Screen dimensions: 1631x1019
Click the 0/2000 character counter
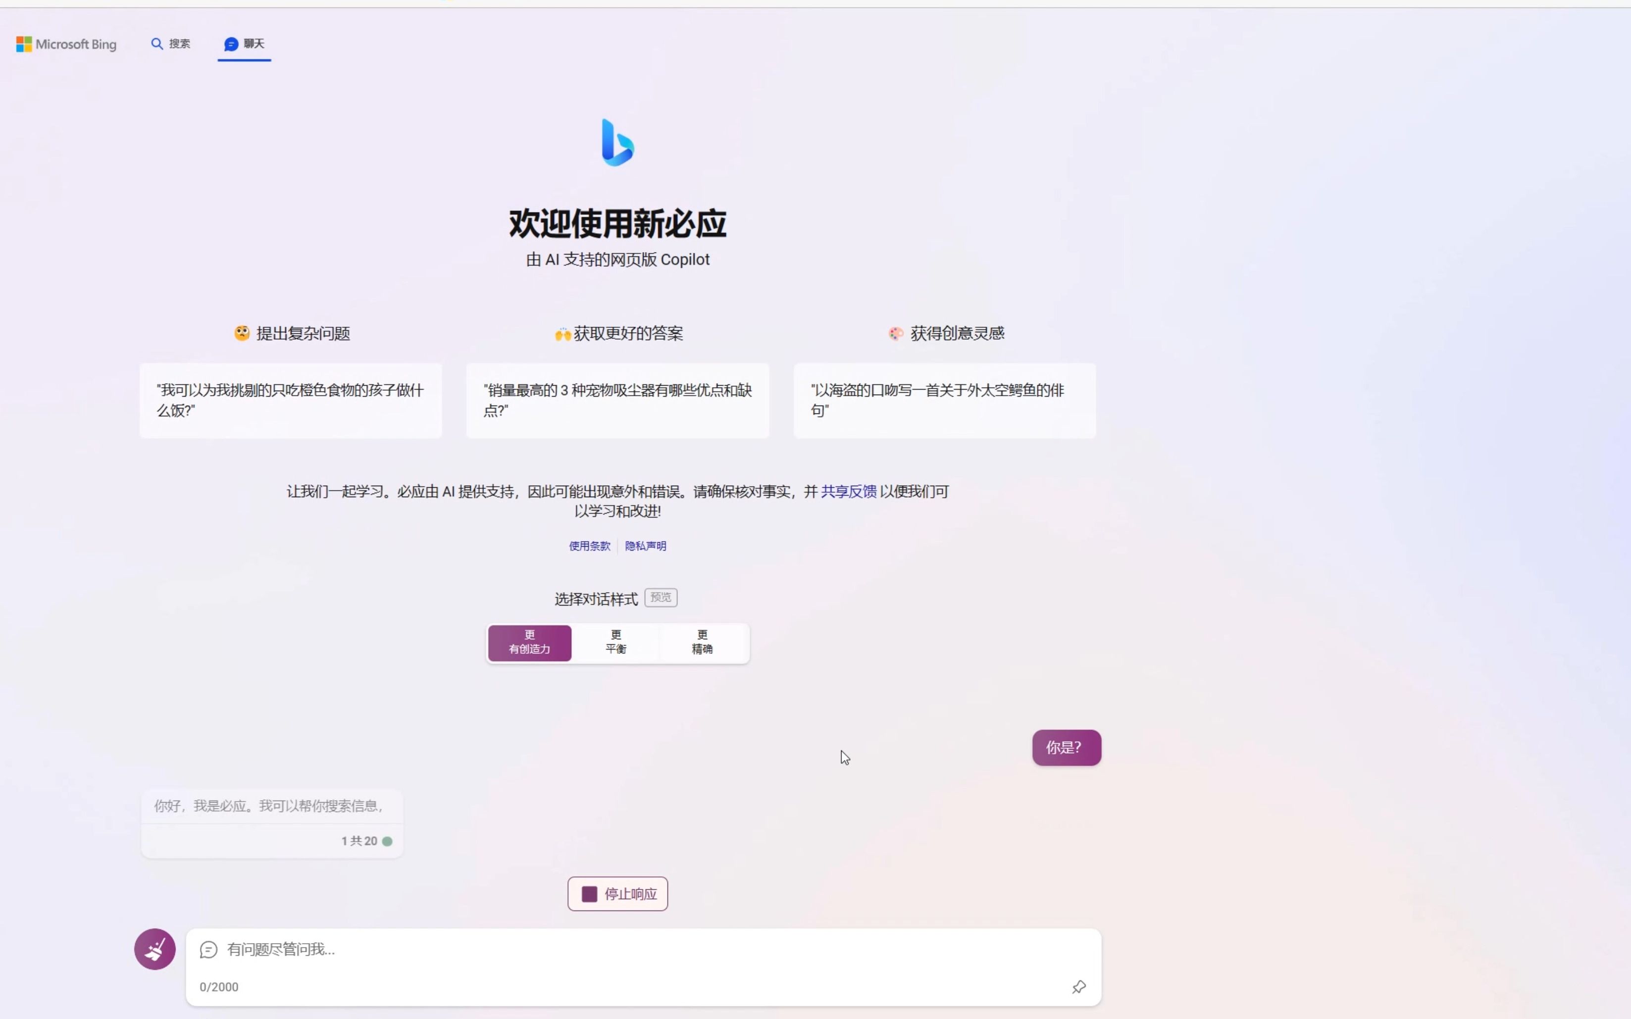tap(219, 987)
